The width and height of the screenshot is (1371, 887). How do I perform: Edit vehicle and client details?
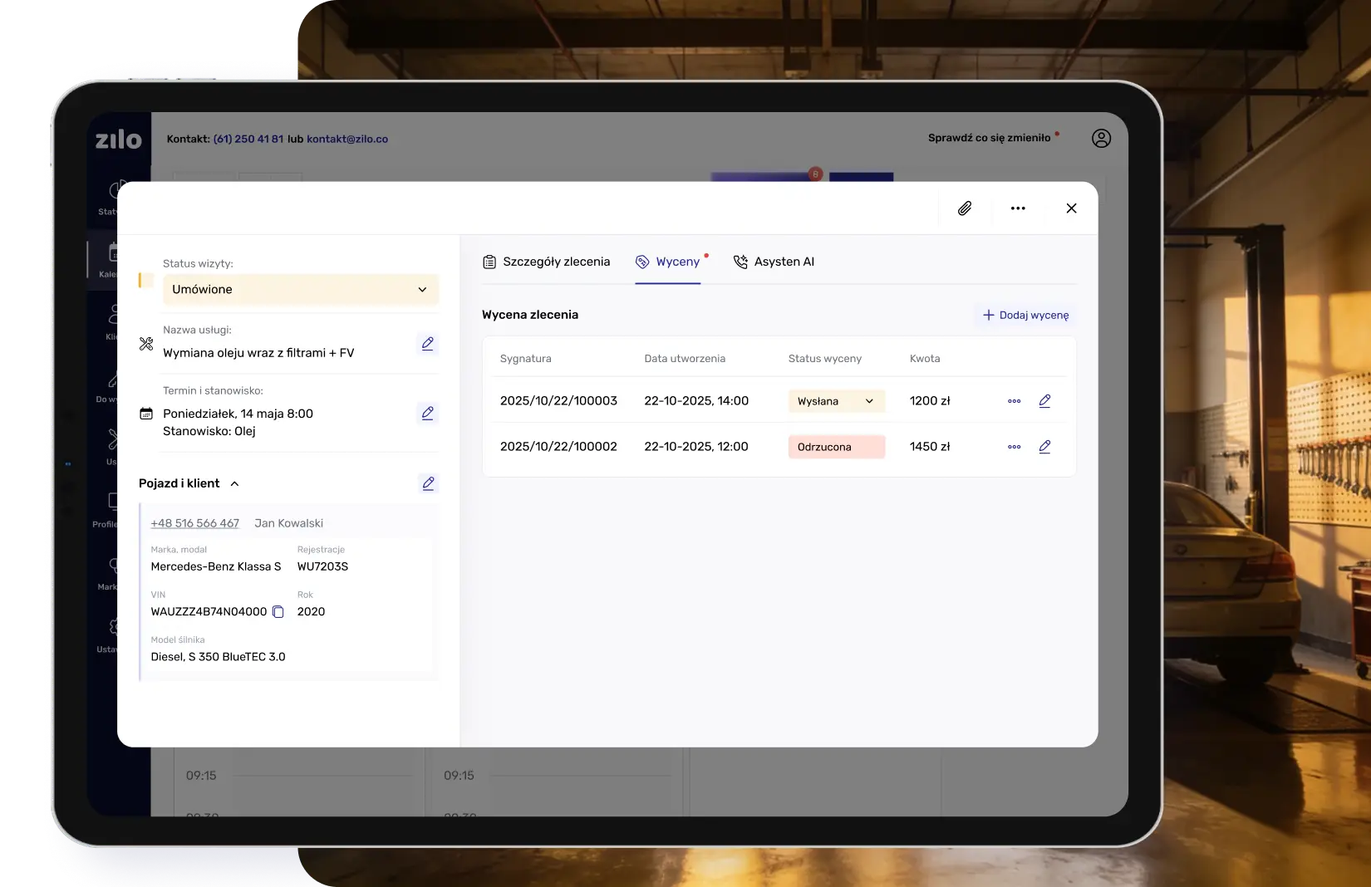tap(428, 483)
